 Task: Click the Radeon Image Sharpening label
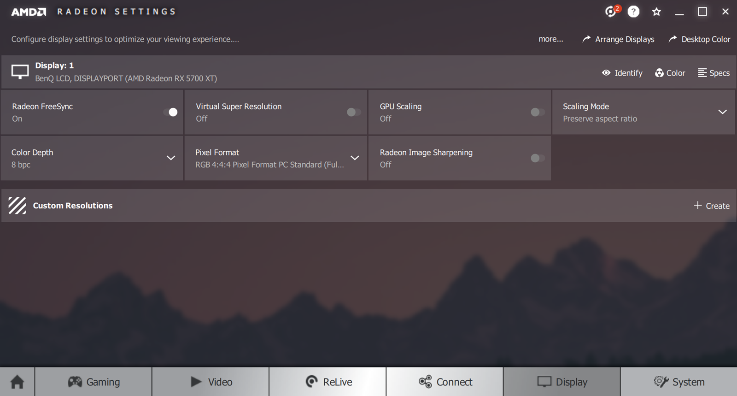click(x=426, y=153)
